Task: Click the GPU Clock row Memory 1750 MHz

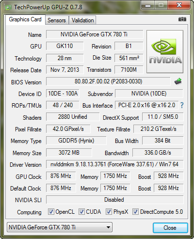Action: (x=115, y=176)
